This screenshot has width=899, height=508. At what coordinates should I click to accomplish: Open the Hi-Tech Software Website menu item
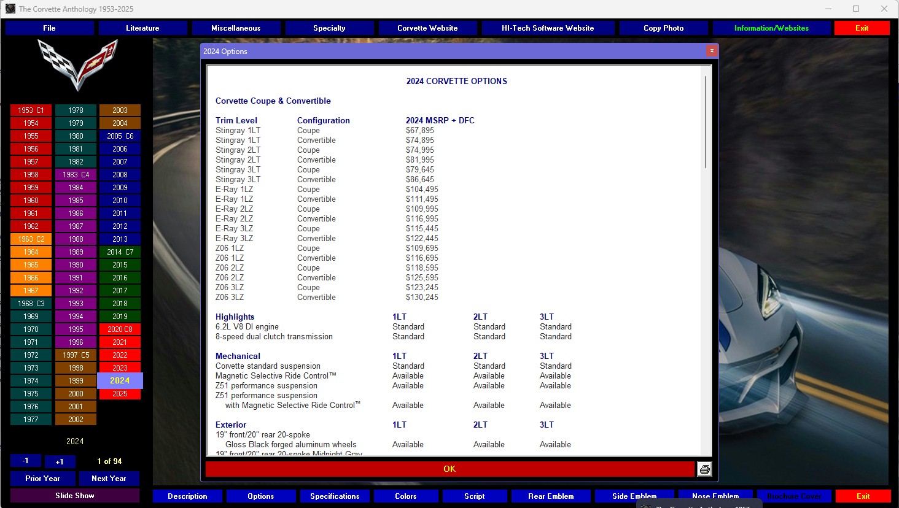548,28
